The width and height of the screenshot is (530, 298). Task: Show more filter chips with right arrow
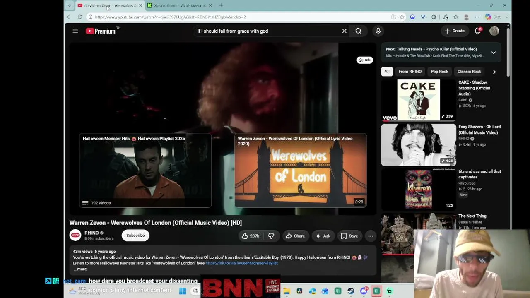(x=494, y=72)
